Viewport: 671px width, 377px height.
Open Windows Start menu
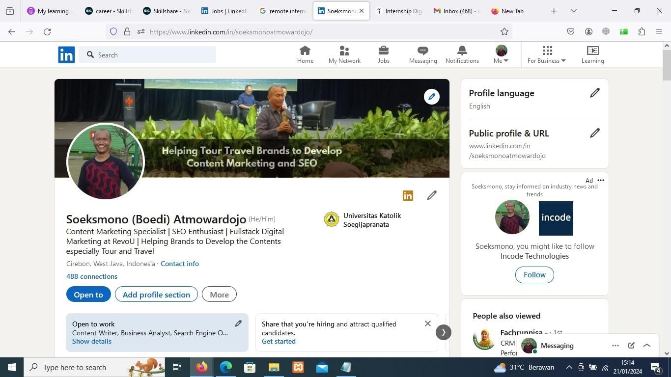click(x=12, y=367)
